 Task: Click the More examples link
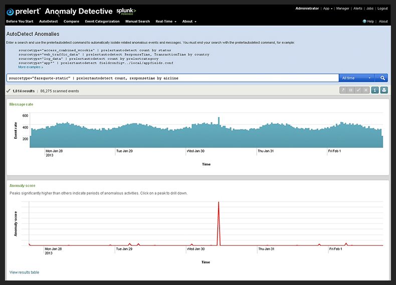coord(31,67)
